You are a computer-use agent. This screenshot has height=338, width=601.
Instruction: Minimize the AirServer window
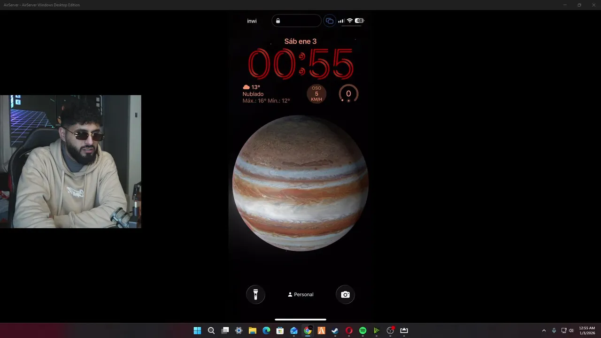click(x=565, y=5)
